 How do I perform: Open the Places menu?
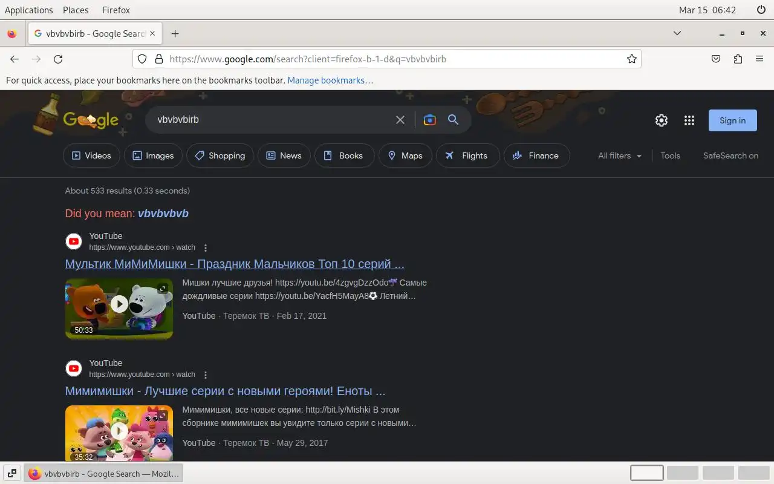coord(76,10)
